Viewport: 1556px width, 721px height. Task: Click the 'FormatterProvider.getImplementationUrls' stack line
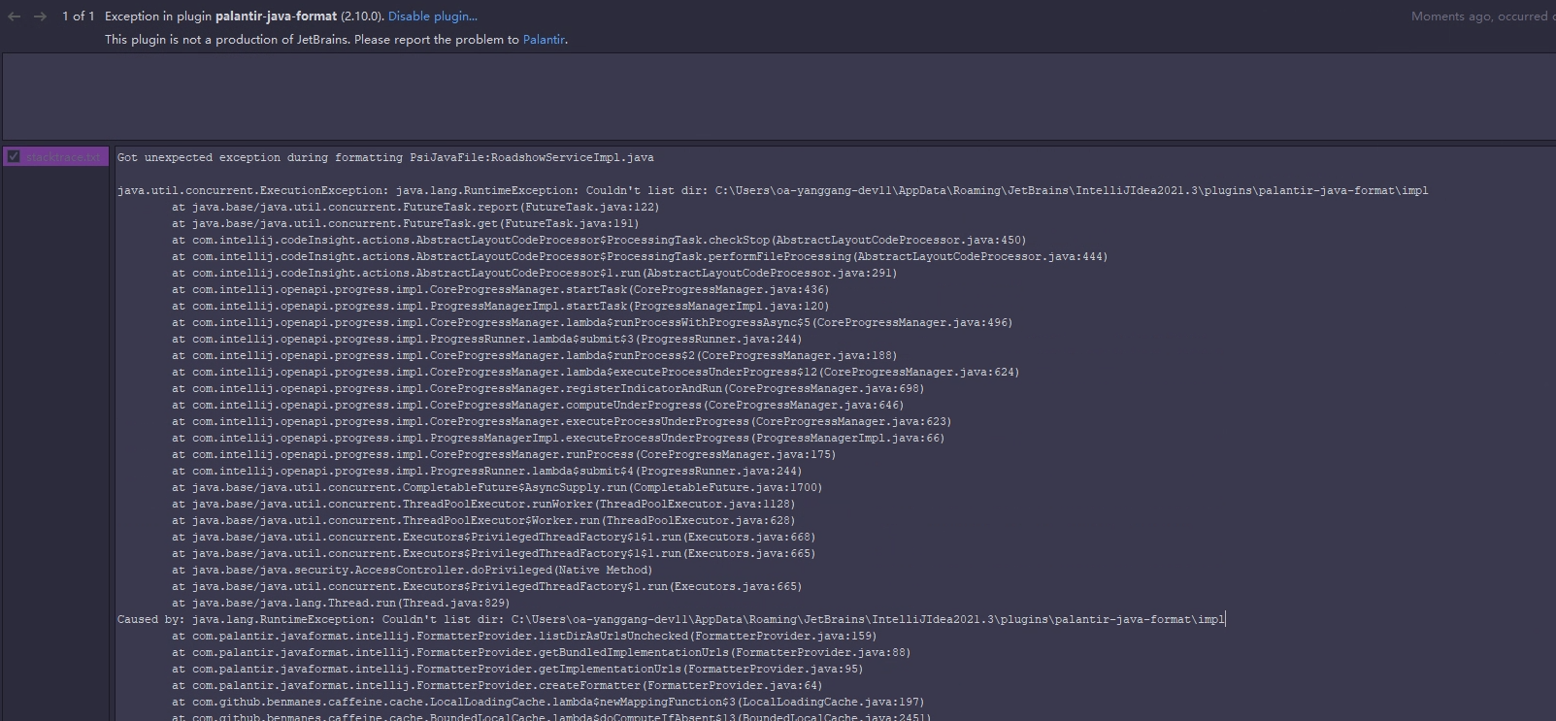coord(517,669)
